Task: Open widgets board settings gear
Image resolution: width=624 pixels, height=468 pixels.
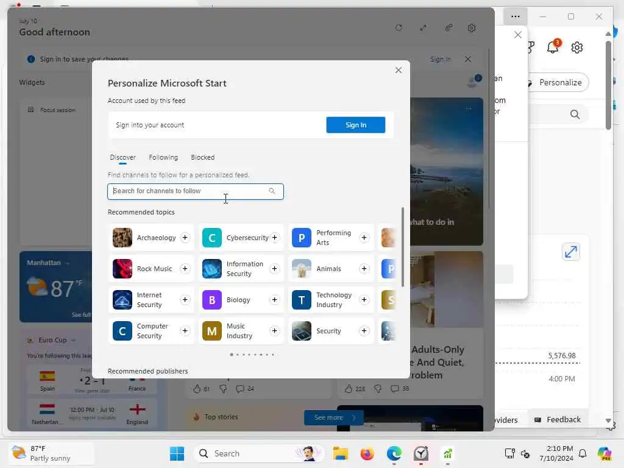Action: tap(472, 28)
